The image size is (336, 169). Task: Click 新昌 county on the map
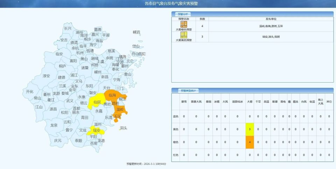point(105,77)
